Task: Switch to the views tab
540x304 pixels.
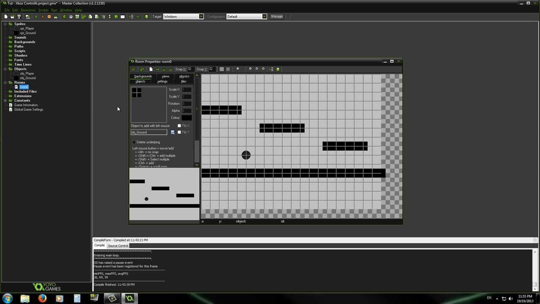Action: [x=165, y=76]
